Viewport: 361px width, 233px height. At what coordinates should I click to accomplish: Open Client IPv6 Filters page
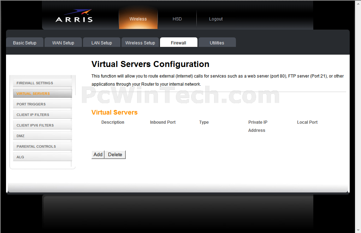tap(42, 125)
